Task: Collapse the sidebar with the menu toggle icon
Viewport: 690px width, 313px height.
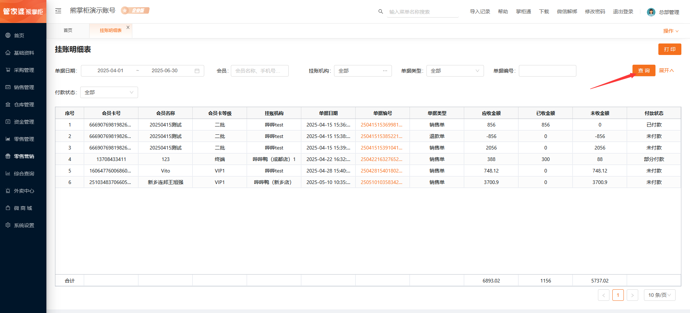Action: tap(58, 11)
